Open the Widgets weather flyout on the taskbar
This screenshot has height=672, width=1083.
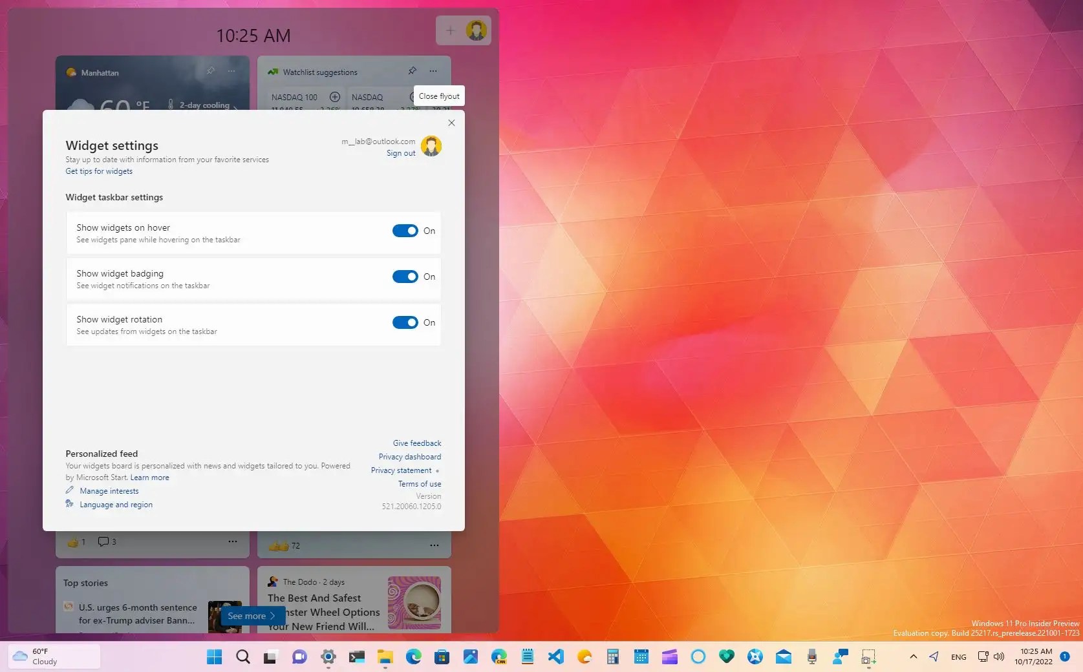(x=54, y=656)
